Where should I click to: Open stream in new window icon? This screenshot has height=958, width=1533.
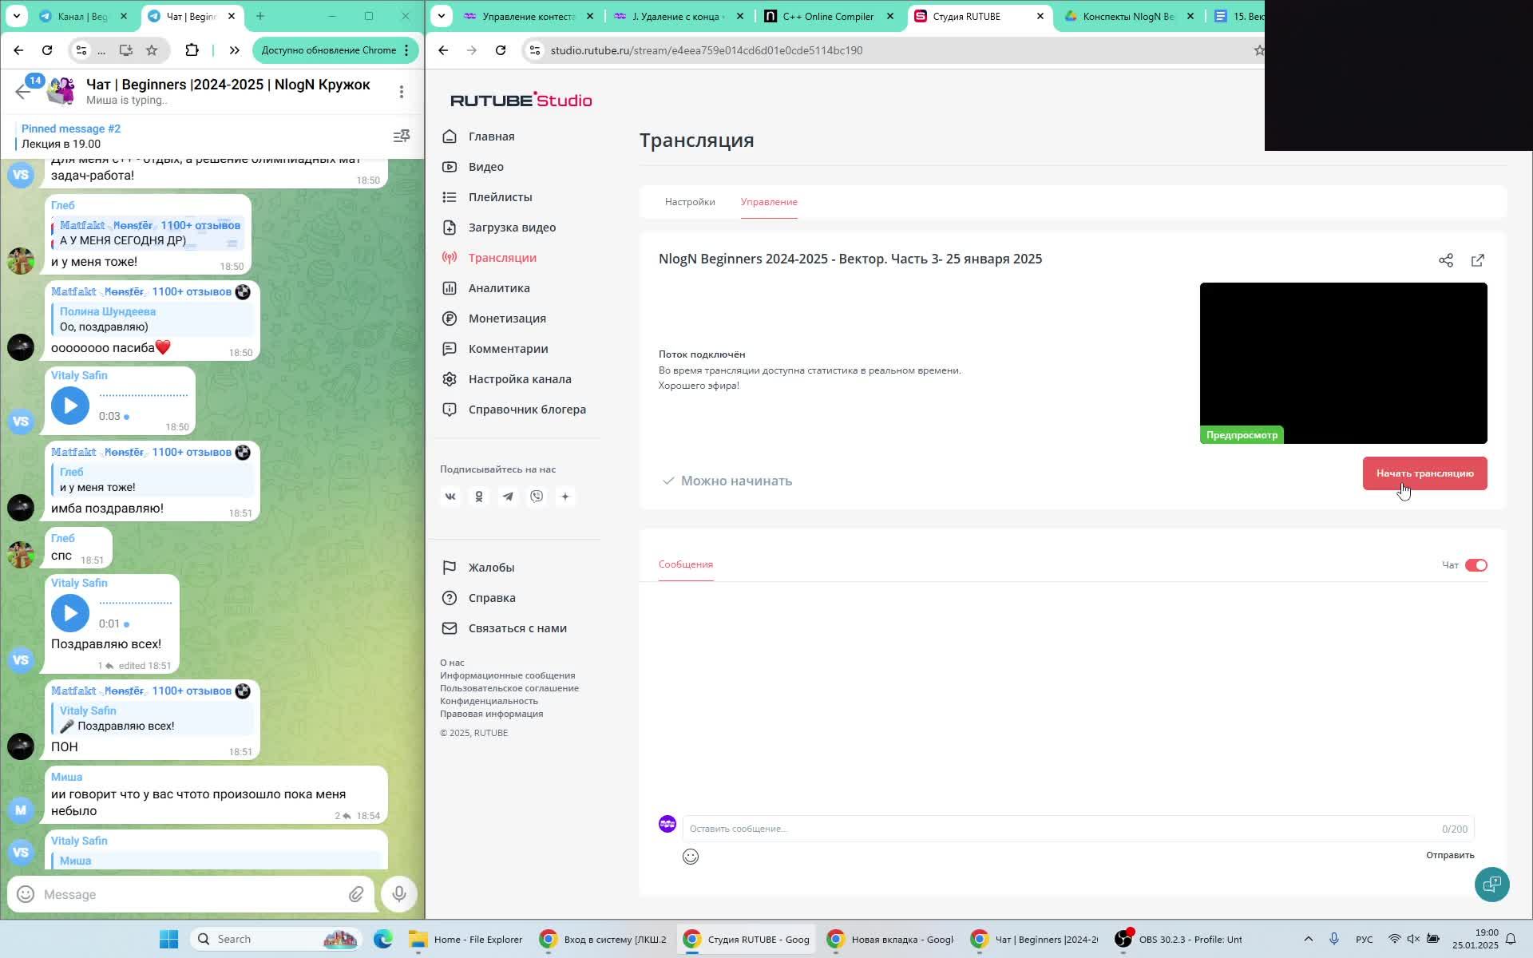click(1478, 260)
